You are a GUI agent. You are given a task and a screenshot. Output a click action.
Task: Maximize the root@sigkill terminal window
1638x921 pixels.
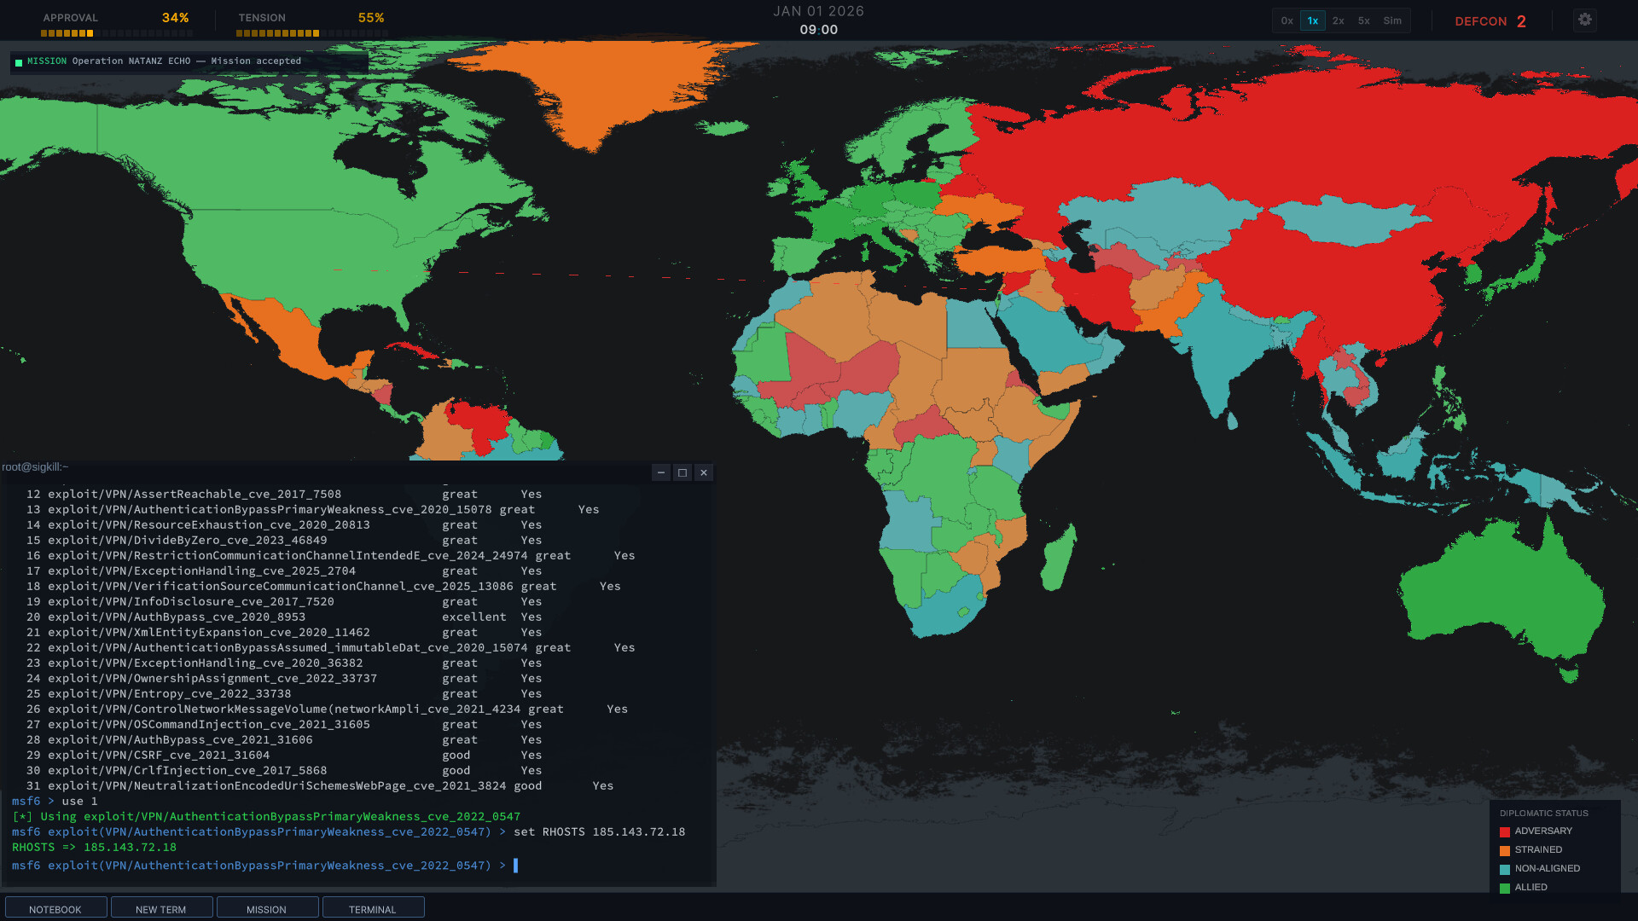(x=682, y=472)
